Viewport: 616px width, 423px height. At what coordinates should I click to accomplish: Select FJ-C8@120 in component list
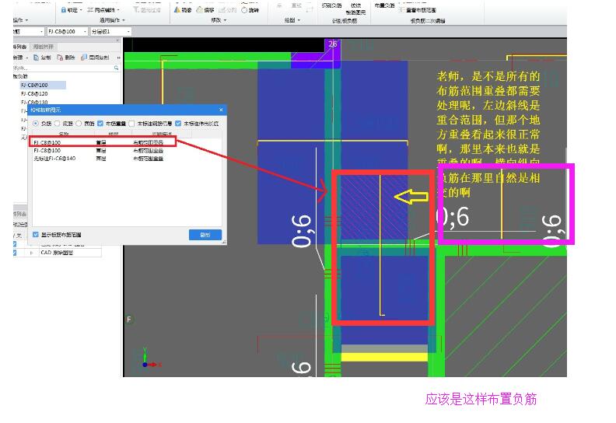34,94
